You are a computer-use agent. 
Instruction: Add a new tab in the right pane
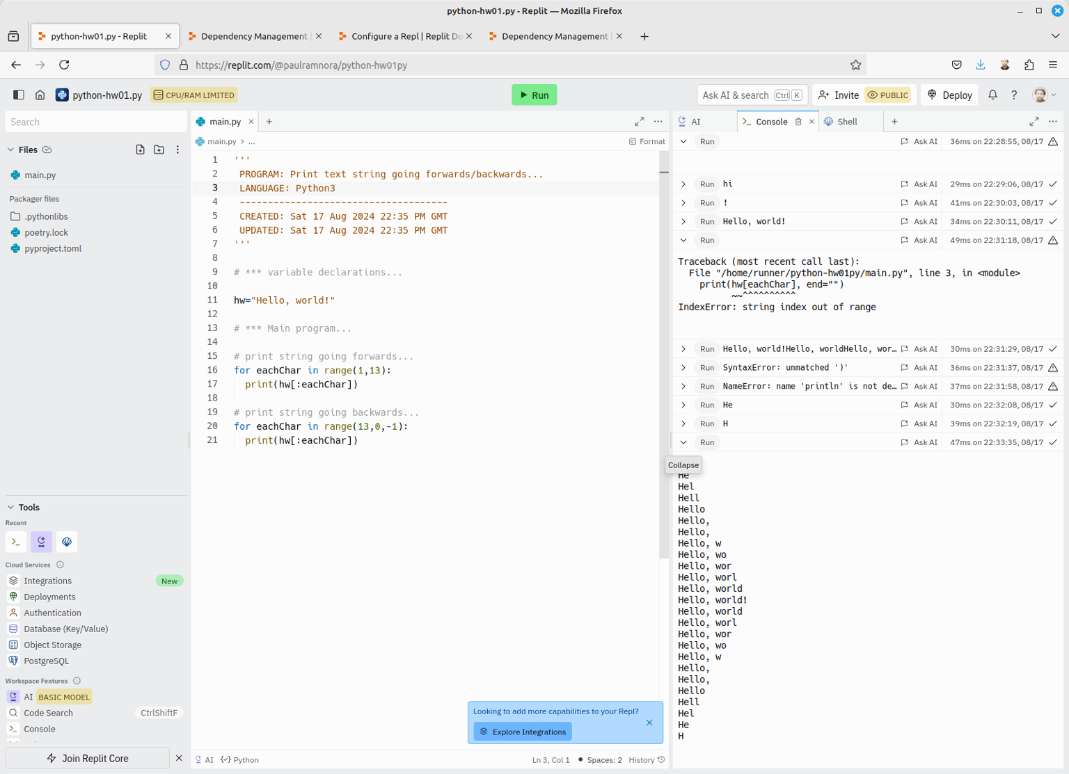[x=894, y=122]
